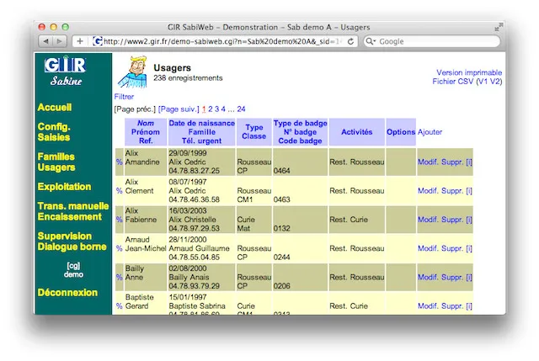Viewport: 539px width, 361px height.
Task: Click the Usagers cartoon icon
Action: [132, 72]
